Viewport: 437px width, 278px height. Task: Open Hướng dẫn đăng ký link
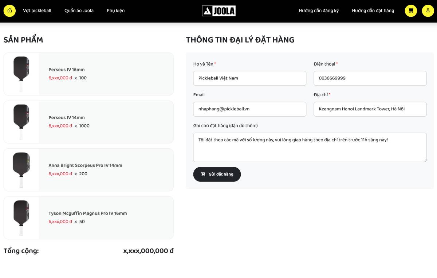click(x=319, y=11)
